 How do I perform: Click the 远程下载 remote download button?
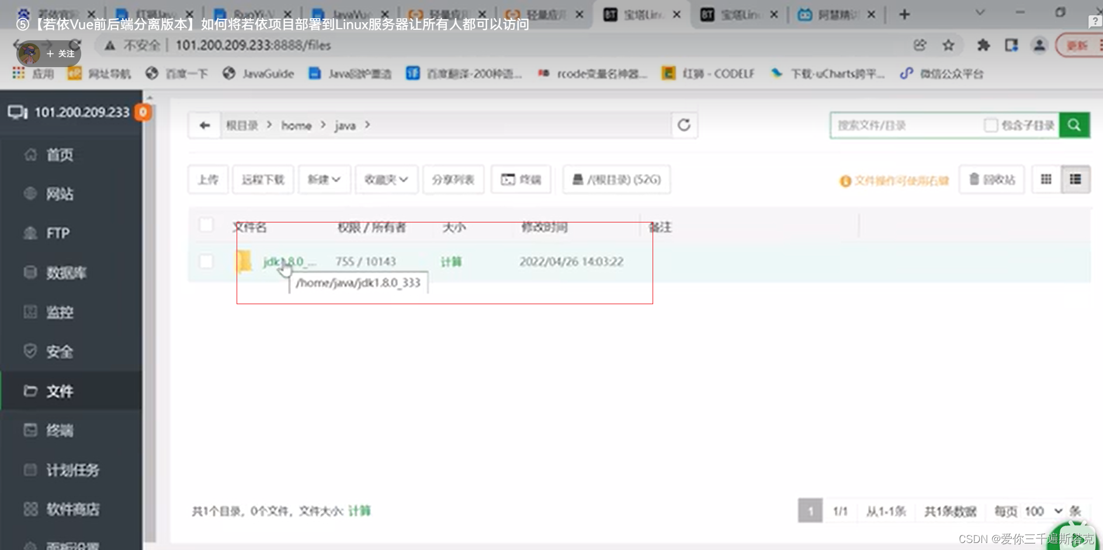click(x=263, y=179)
